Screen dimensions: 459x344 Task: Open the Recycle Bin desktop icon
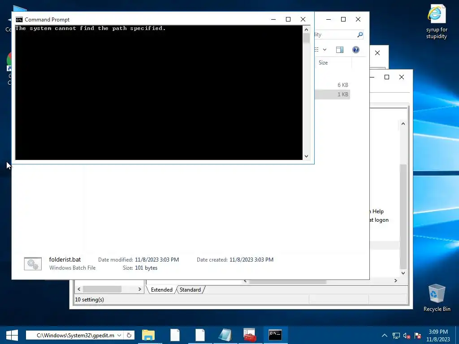click(437, 298)
